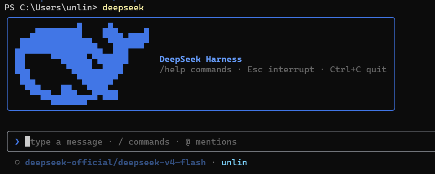435x174 pixels.
Task: Click the Ctrl+C quit hint text
Action: click(358, 69)
